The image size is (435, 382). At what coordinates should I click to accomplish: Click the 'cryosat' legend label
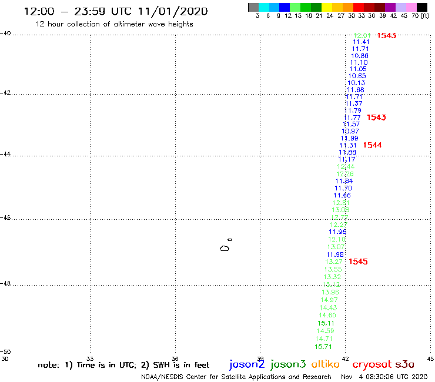click(x=372, y=364)
